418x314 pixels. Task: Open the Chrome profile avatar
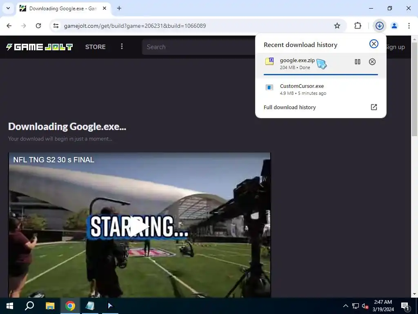click(394, 26)
